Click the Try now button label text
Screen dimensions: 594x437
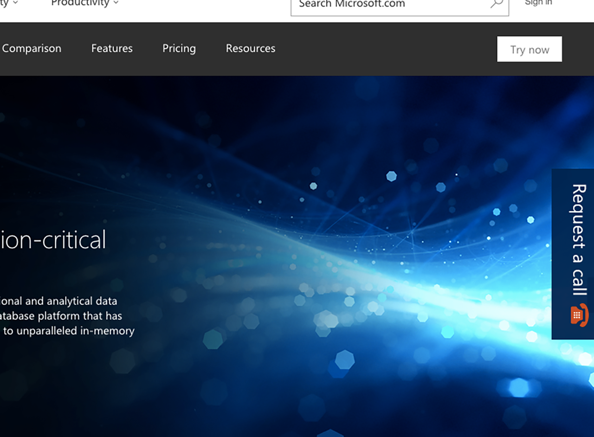(529, 49)
